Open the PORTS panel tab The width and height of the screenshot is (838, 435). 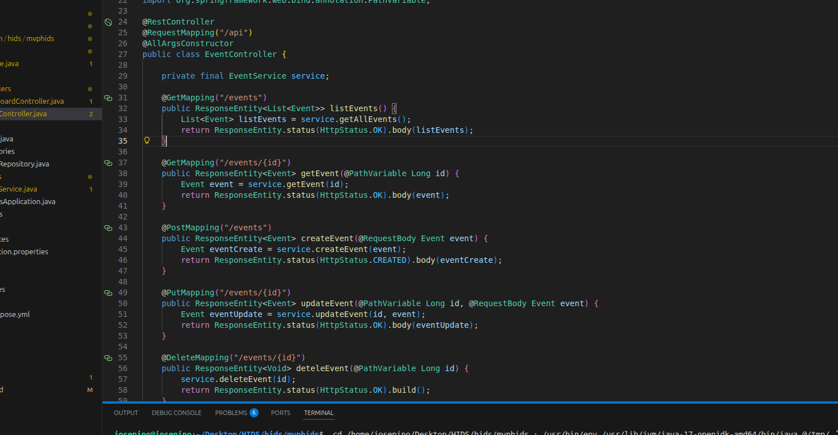(280, 412)
